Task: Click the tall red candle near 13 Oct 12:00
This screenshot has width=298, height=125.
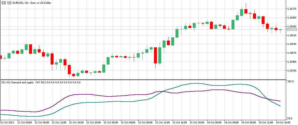Action: tap(155, 55)
